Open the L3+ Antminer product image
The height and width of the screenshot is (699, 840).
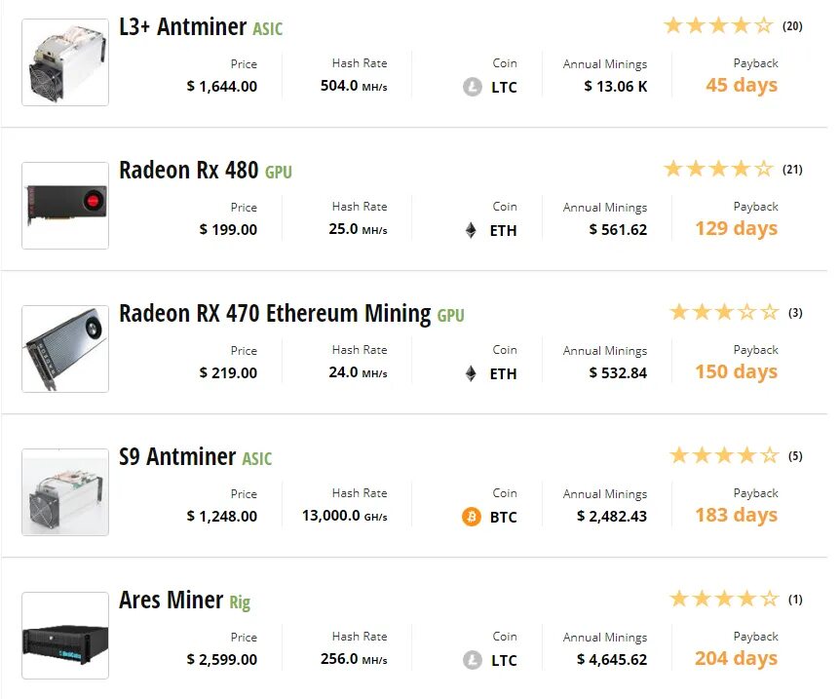pos(65,62)
